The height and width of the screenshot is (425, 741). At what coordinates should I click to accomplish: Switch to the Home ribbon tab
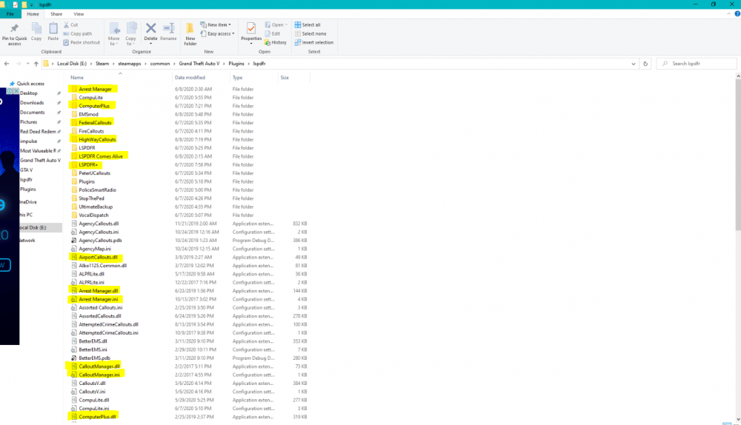click(33, 14)
